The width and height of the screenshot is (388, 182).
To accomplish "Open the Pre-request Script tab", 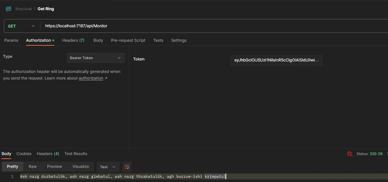I will coord(128,40).
